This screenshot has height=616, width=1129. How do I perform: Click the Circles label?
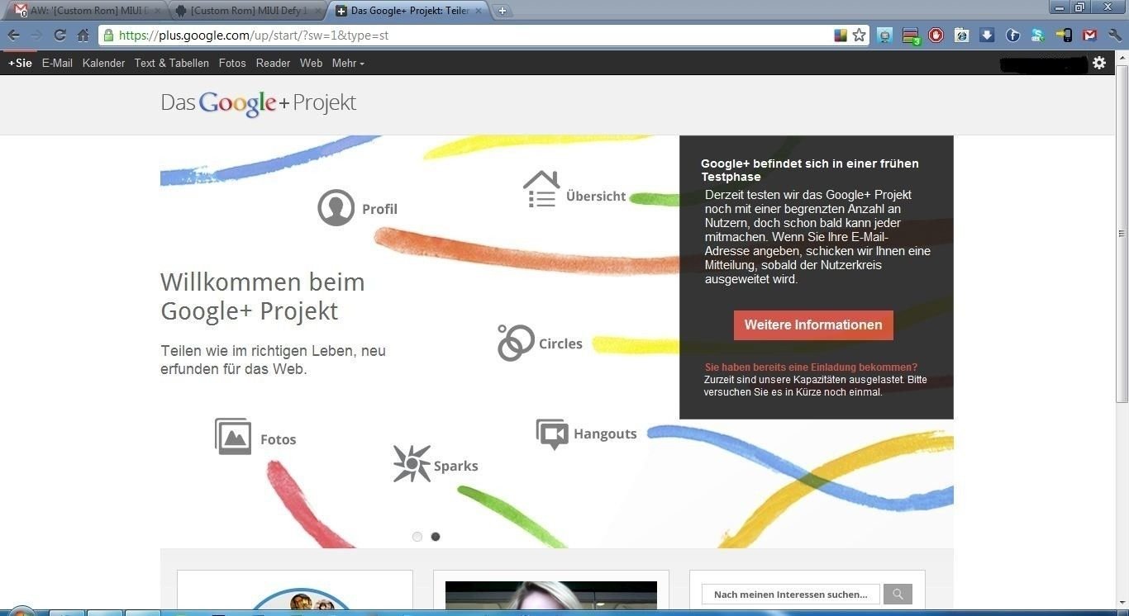(x=560, y=344)
